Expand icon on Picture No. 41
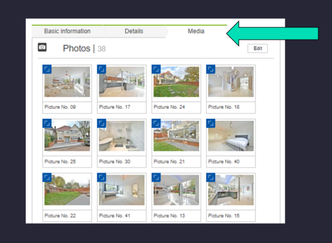332x243 pixels. pos(102,178)
